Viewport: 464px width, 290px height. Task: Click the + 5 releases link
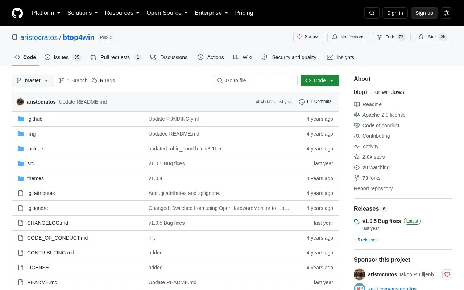coord(366,240)
